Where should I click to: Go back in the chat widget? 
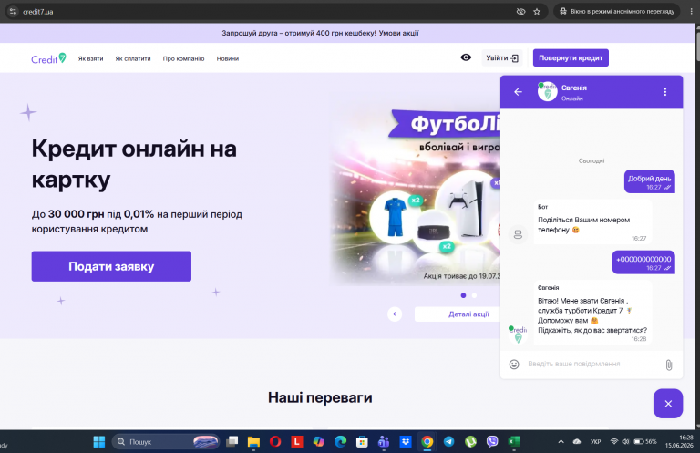(x=518, y=92)
